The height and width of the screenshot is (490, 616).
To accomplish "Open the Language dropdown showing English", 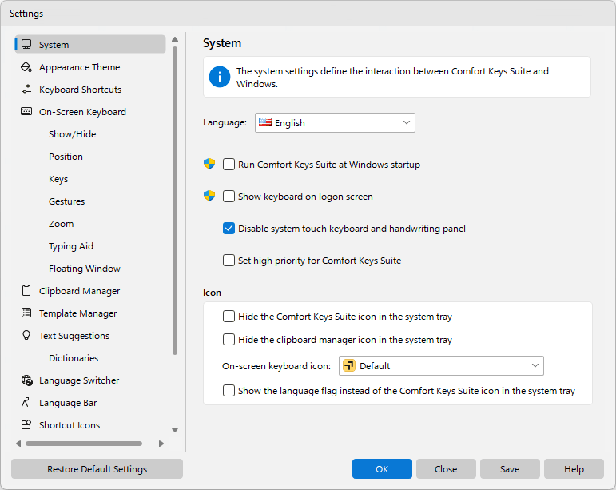I will coord(335,123).
